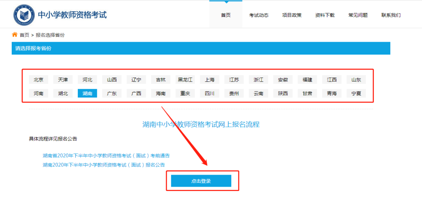Click the 中小学教师资格考试 site title
Image resolution: width=422 pixels, height=214 pixels.
pos(72,15)
